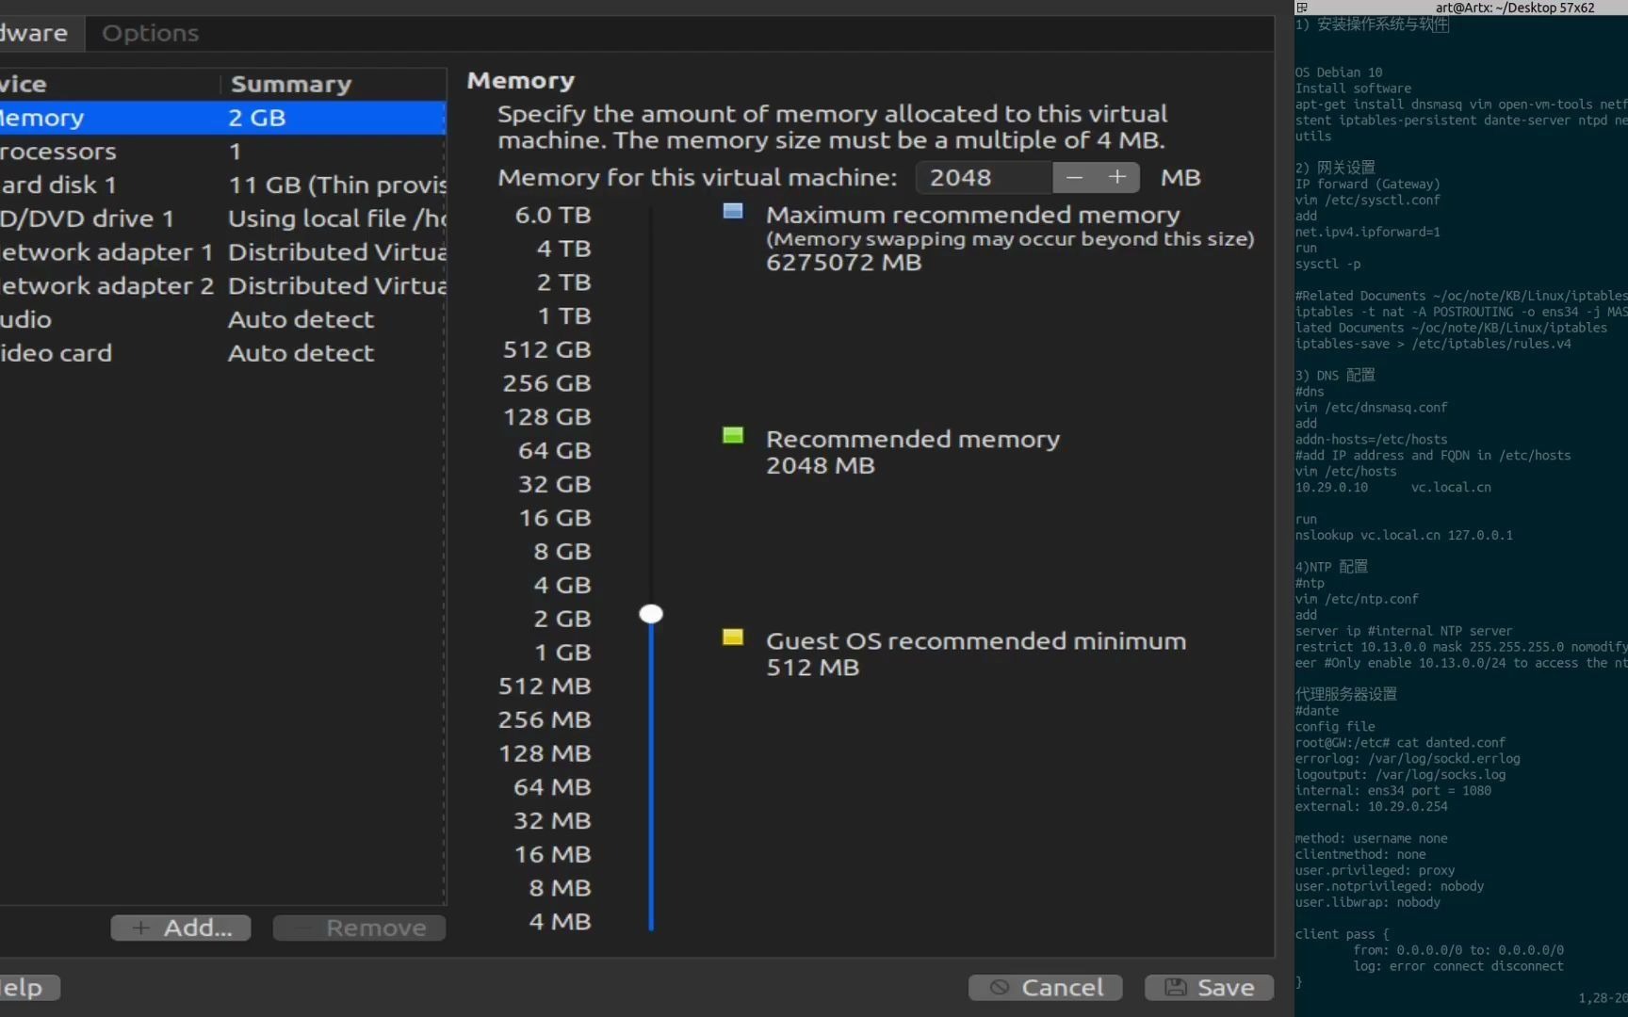1628x1017 pixels.
Task: Click the 16 GB scale label
Action: (x=555, y=518)
